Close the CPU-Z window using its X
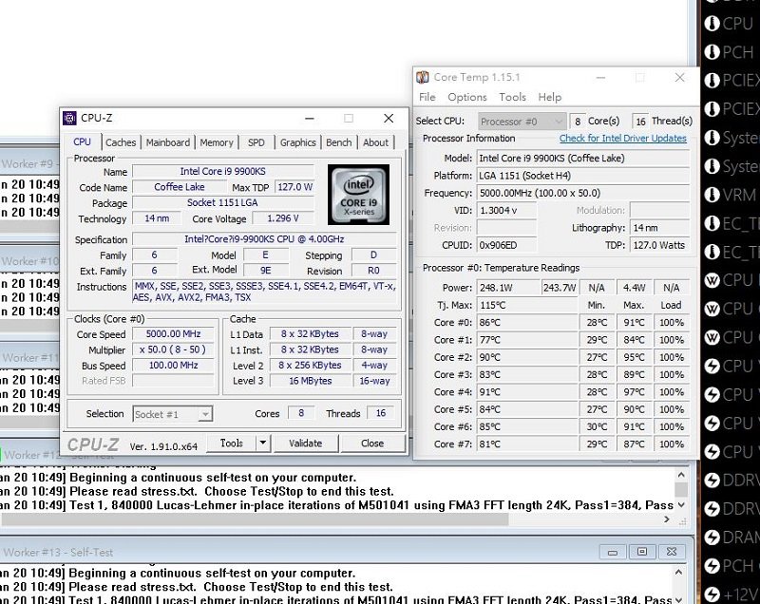Image resolution: width=760 pixels, height=604 pixels. point(389,118)
